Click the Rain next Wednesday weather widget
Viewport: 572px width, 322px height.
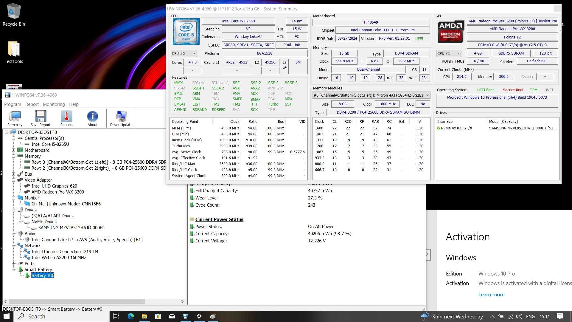452,316
